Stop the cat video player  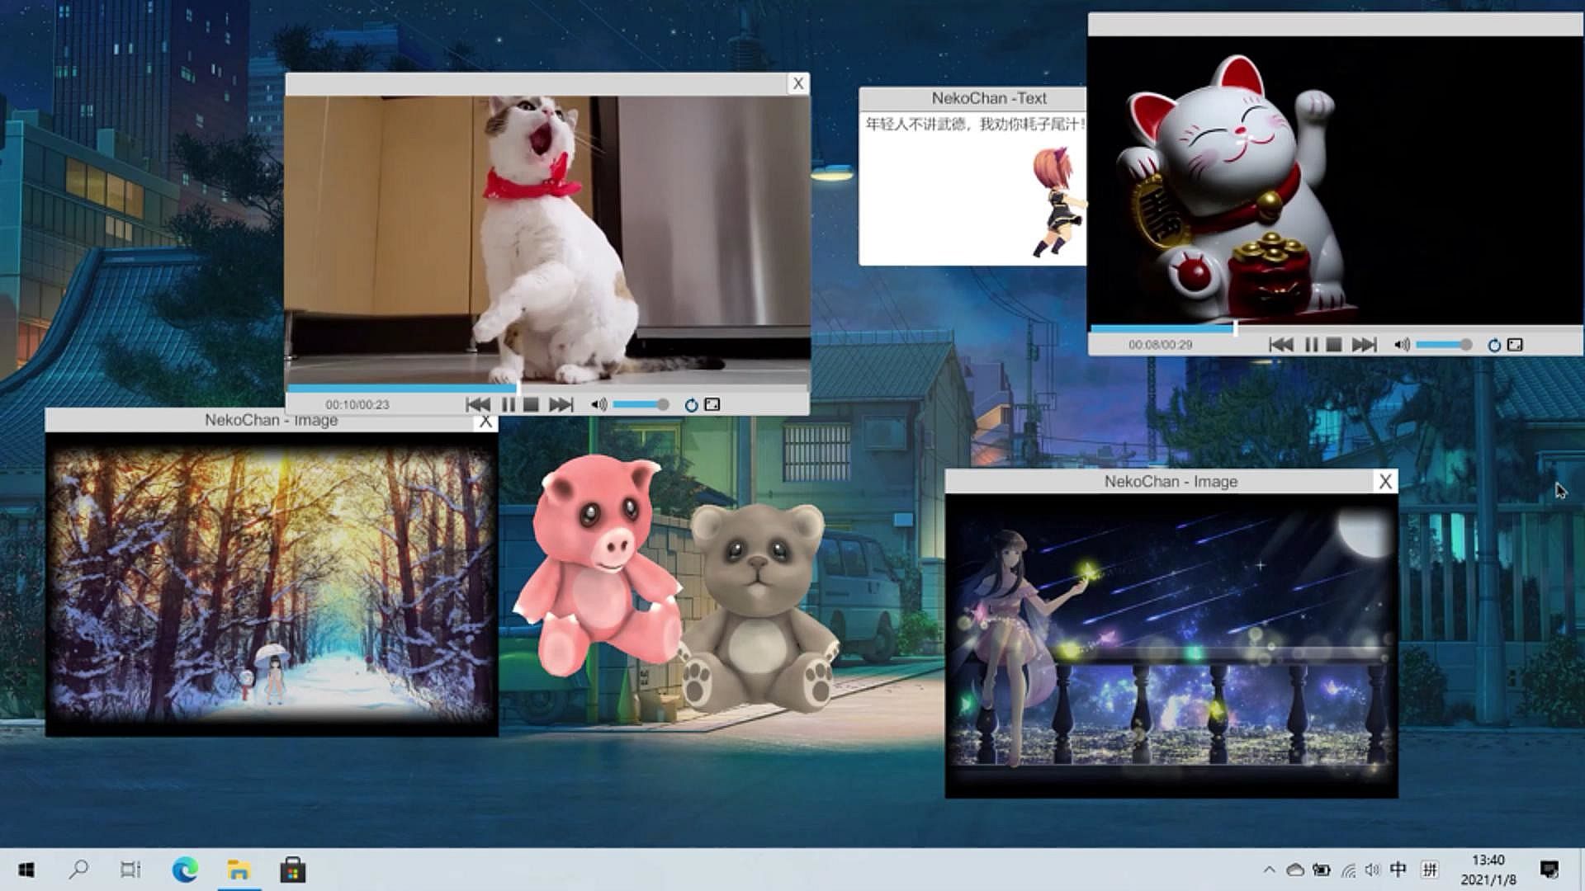coord(531,404)
